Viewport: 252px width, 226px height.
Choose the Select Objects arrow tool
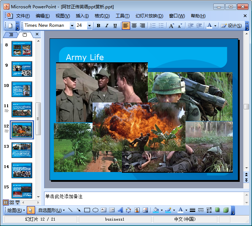[31, 210]
